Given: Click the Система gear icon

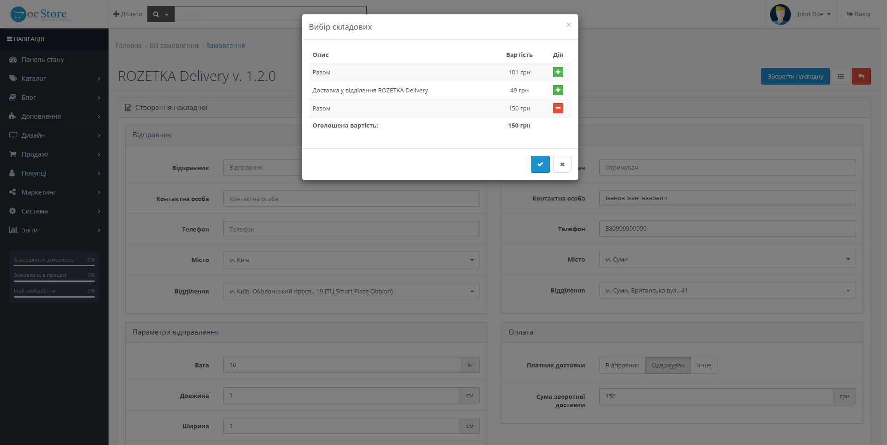Looking at the screenshot, I should [x=12, y=211].
